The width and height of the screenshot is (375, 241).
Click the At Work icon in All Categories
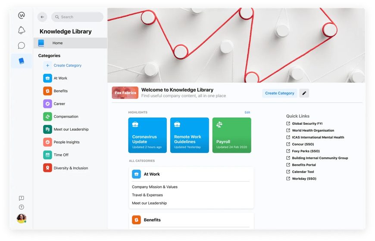(136, 174)
